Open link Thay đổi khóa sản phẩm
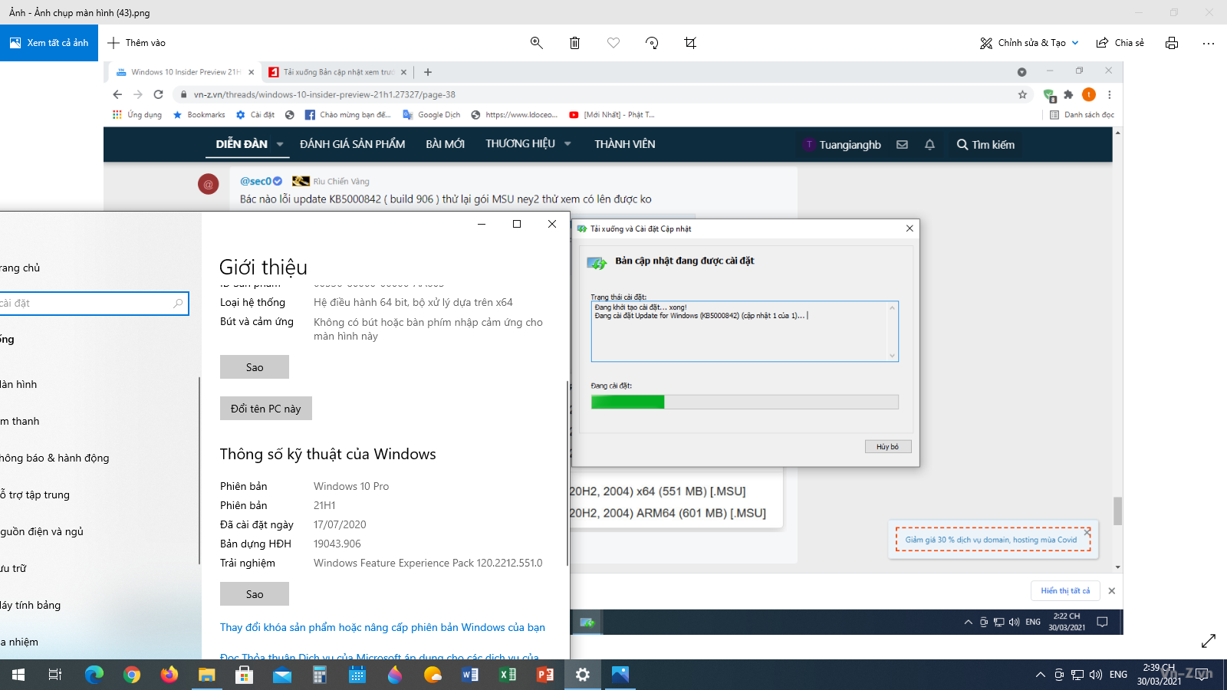The image size is (1227, 690). tap(383, 627)
